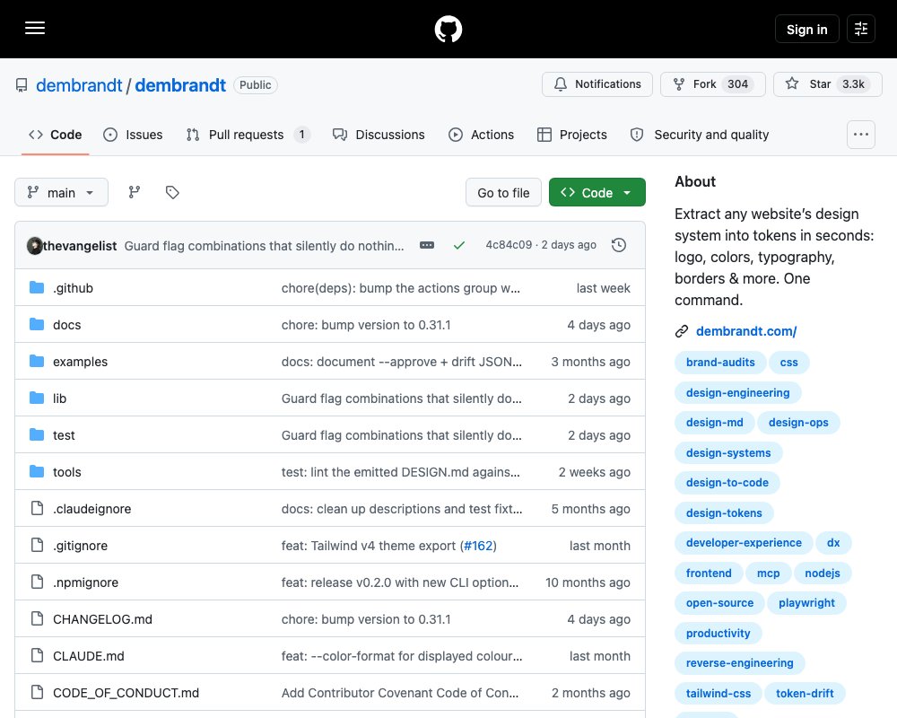Screen dimensions: 897x718
Task: Visit the dembrandt.com website link
Action: pyautogui.click(x=746, y=331)
